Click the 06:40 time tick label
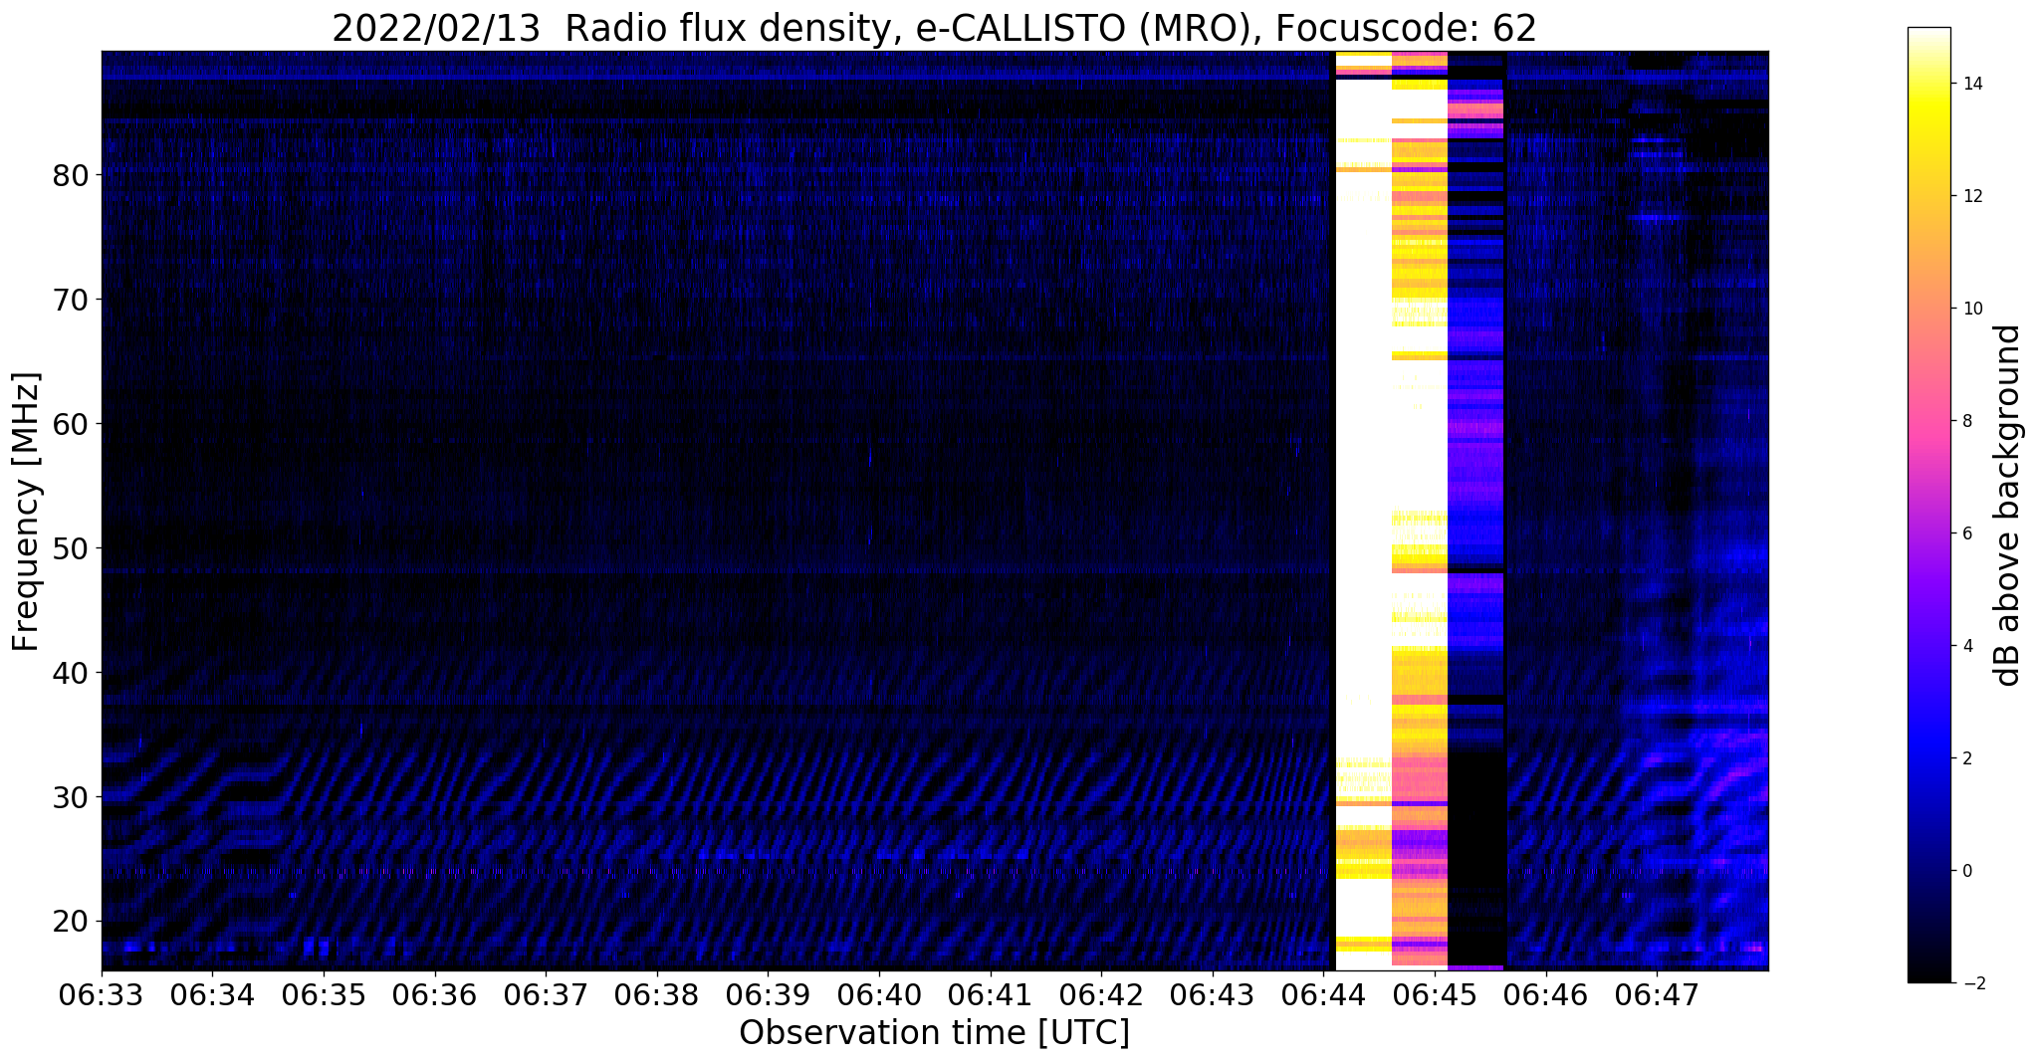This screenshot has width=2038, height=1062. point(879,993)
